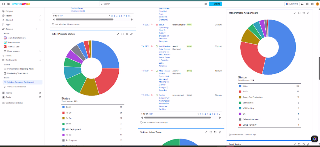Screen dimensions: 320x147
Task: Refresh the Transformers ArsalanTeam gadget
Action: 304,13
